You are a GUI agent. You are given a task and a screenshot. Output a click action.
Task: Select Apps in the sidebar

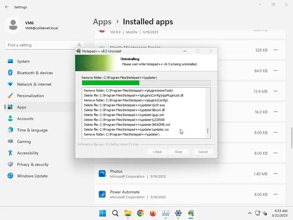(x=40, y=107)
